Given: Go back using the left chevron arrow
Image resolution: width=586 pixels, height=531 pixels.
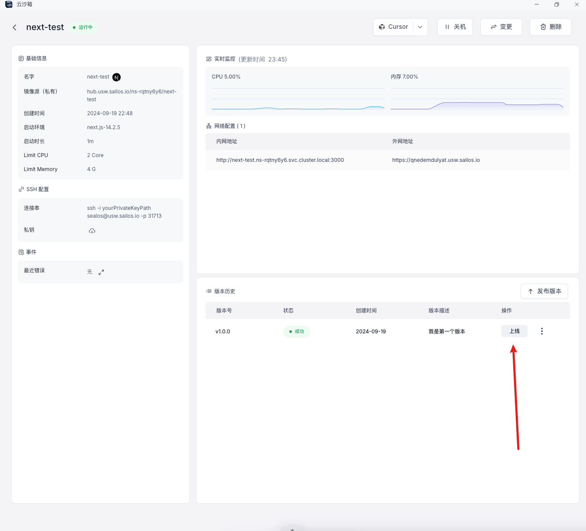Looking at the screenshot, I should 14,27.
